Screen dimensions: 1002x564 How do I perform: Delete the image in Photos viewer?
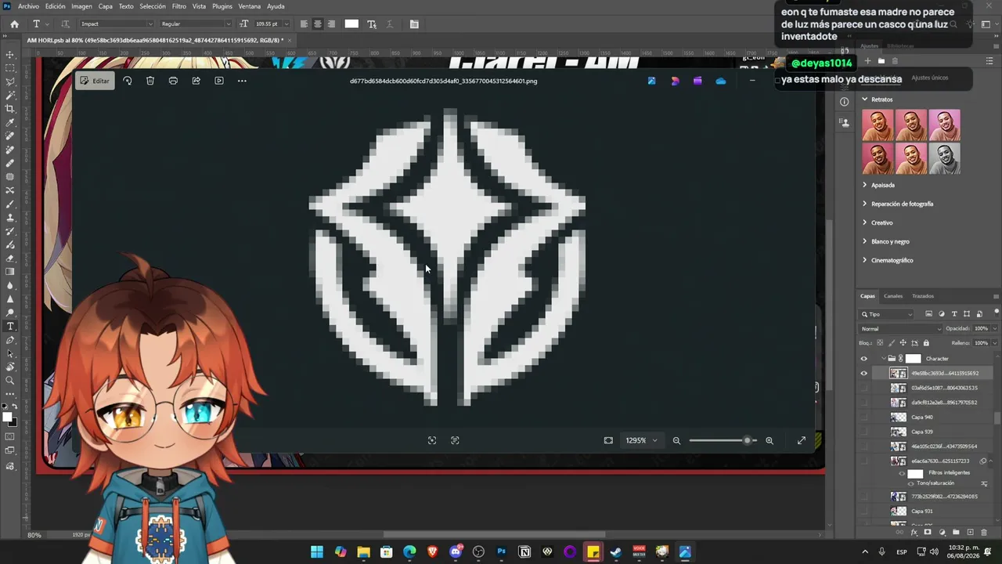click(150, 81)
